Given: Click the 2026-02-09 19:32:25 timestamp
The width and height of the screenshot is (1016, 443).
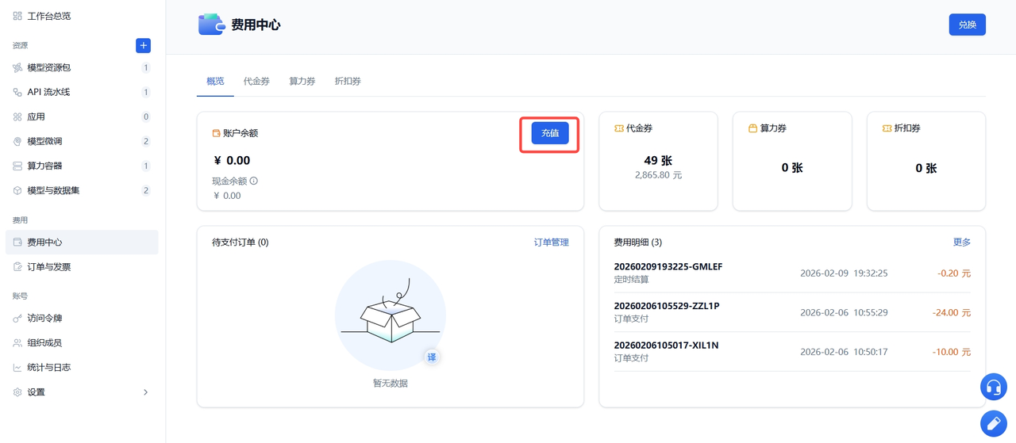Looking at the screenshot, I should tap(844, 273).
